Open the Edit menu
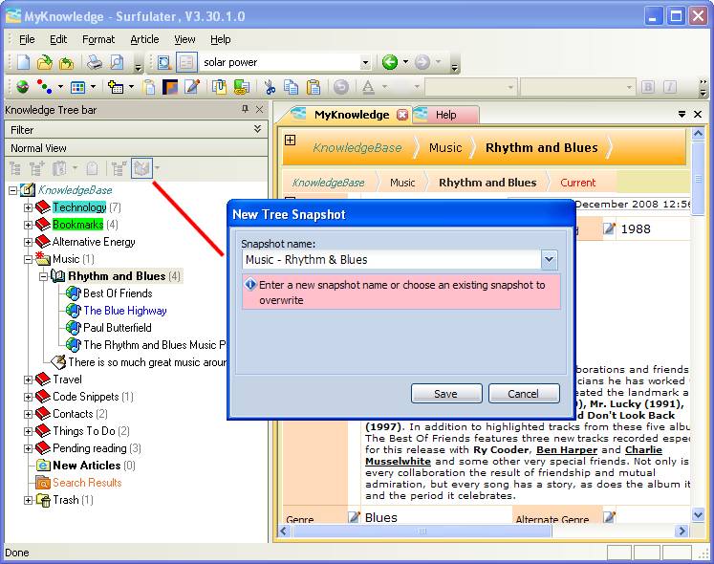 coord(58,39)
